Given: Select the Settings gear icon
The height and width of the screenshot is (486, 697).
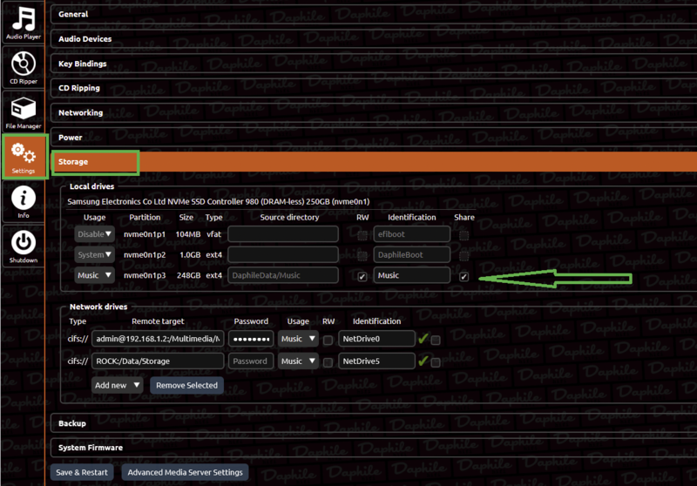Looking at the screenshot, I should [x=24, y=157].
